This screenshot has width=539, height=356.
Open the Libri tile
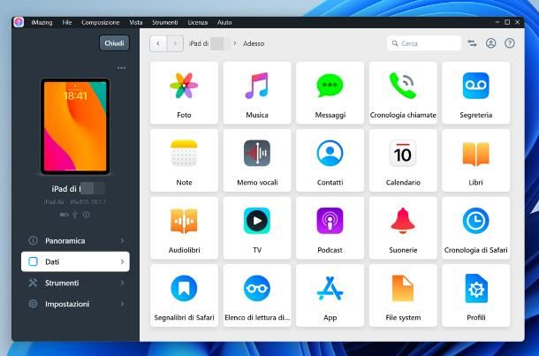click(x=475, y=161)
